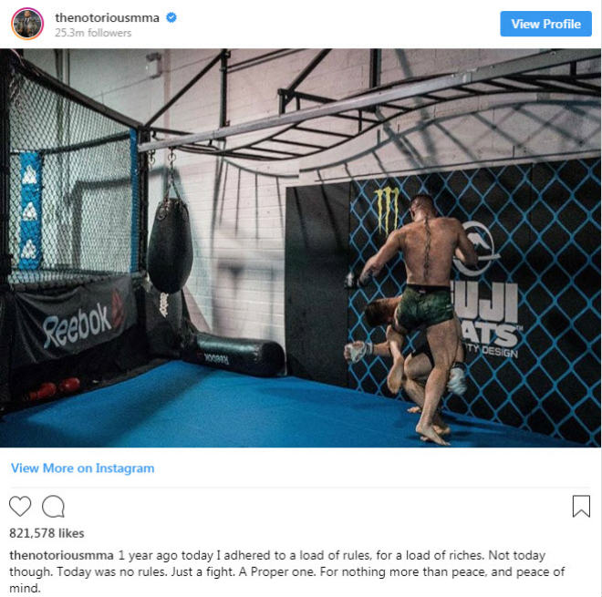Click the Reebok banner in photo
Screen dimensions: 602x597
tap(75, 320)
